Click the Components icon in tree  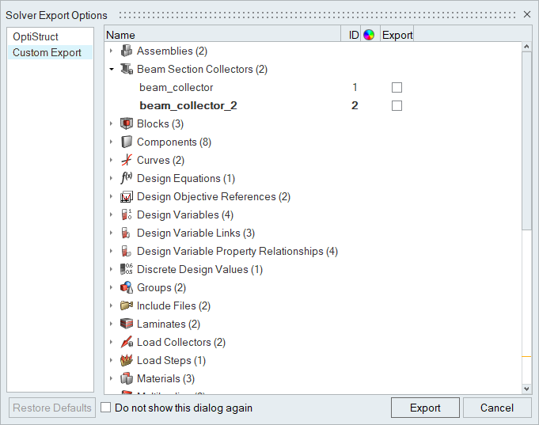(126, 142)
